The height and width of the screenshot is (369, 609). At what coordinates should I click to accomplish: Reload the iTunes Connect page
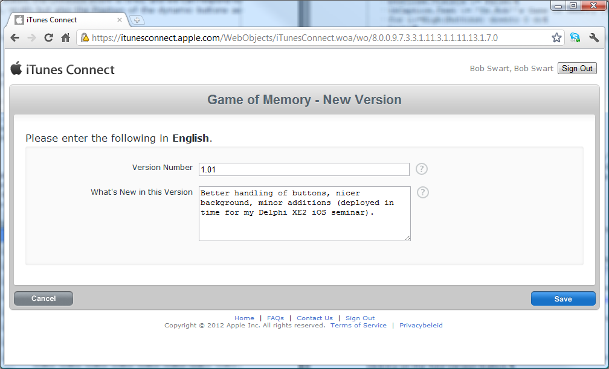tap(48, 37)
